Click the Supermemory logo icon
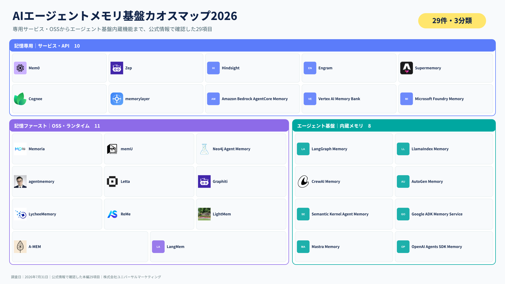 pos(406,68)
